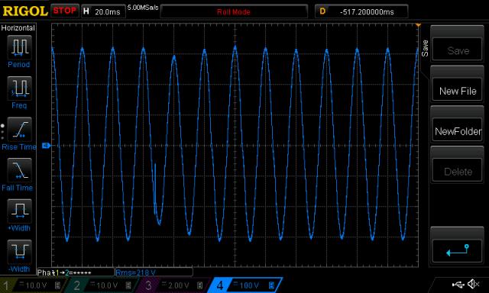This screenshot has width=489, height=293.
Task: Open the Save side menu tab
Action: pos(425,48)
